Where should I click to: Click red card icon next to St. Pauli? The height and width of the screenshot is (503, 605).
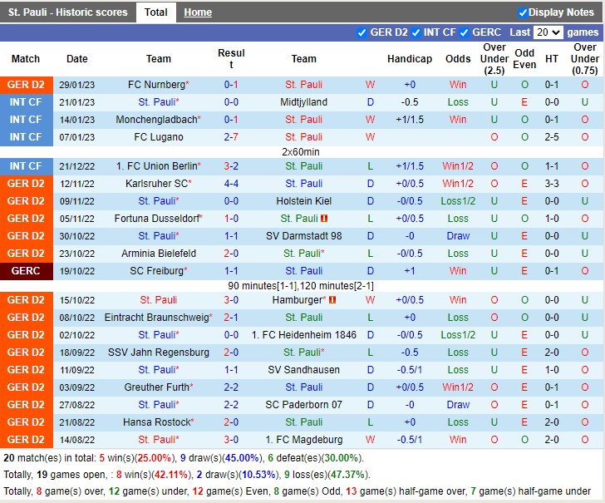tap(324, 219)
